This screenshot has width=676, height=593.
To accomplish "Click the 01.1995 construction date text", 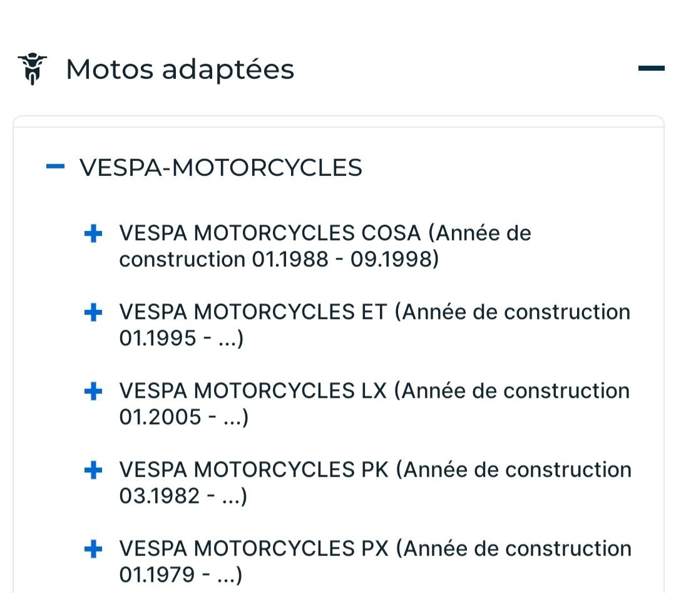I will pos(157,338).
